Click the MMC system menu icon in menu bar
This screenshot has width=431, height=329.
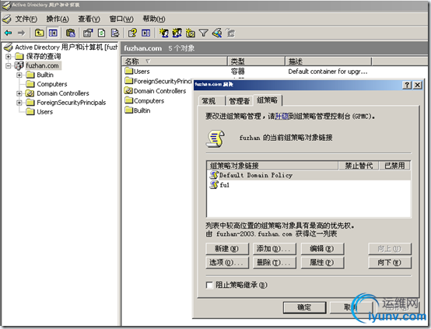click(6, 19)
